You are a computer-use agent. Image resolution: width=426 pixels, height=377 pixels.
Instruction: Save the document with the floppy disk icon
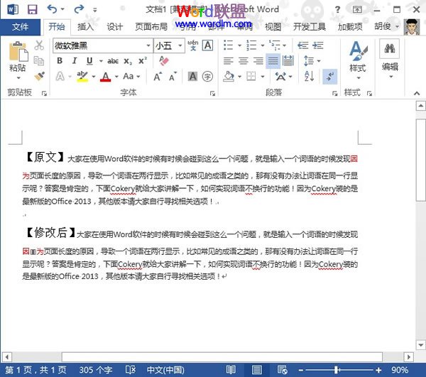[32, 9]
